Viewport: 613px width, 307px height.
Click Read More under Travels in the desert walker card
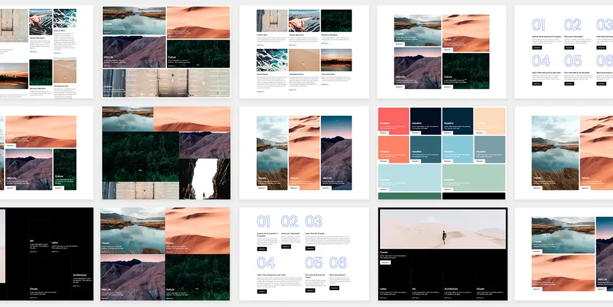pyautogui.click(x=385, y=263)
